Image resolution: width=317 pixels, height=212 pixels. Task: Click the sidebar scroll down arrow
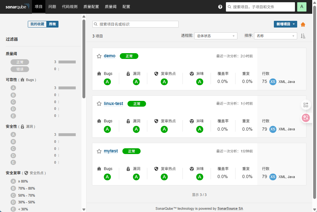click(84, 209)
